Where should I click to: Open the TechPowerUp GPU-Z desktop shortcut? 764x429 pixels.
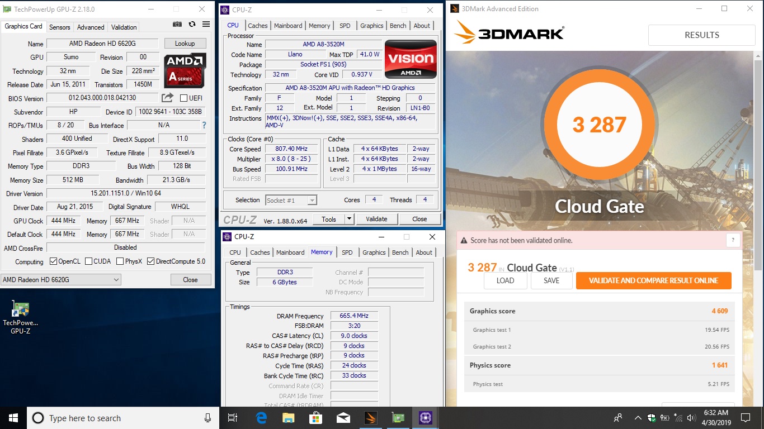point(21,317)
